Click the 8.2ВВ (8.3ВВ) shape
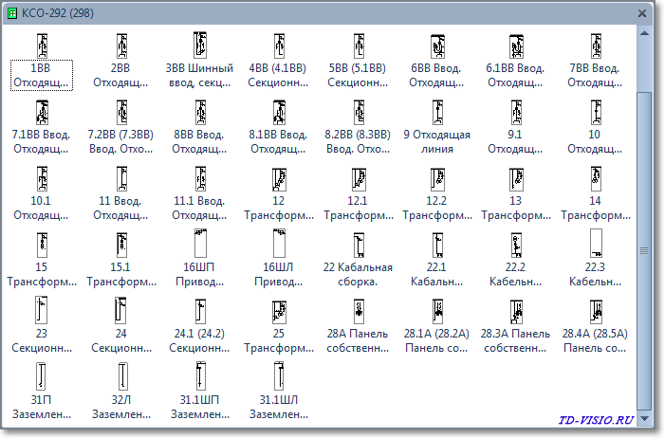Image resolution: width=664 pixels, height=438 pixels. (x=358, y=127)
